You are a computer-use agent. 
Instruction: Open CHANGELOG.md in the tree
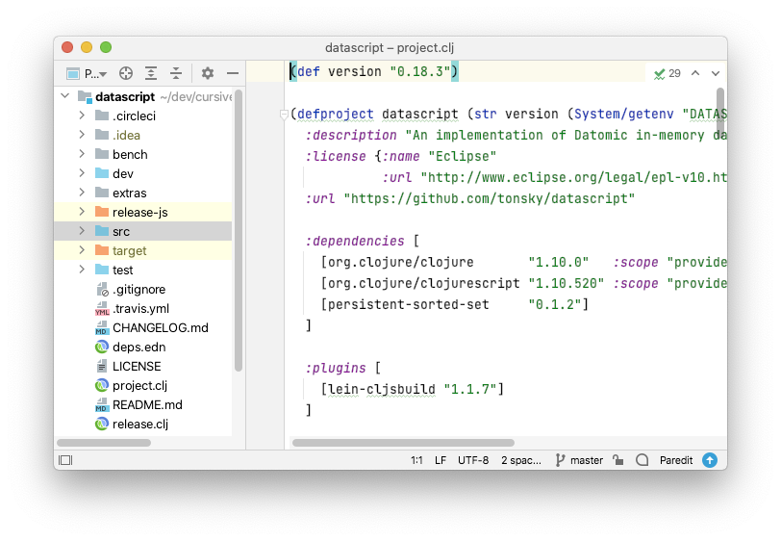161,327
